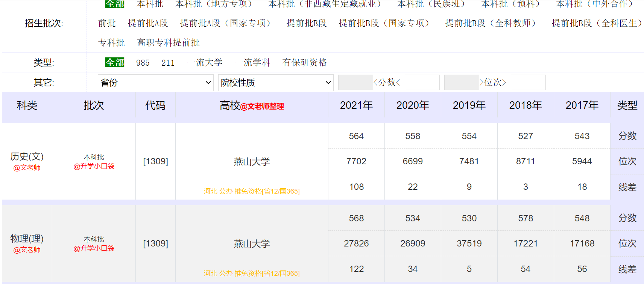Click the 高校 column header
The image size is (644, 284).
(252, 106)
